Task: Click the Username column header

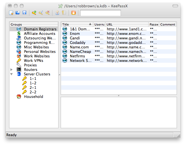Action: click(99, 24)
